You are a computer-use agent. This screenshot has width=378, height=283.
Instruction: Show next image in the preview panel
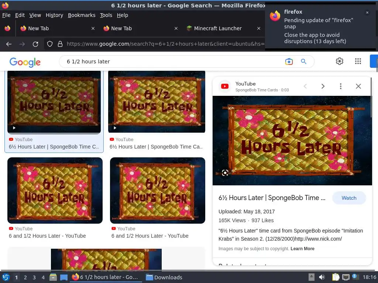(323, 86)
